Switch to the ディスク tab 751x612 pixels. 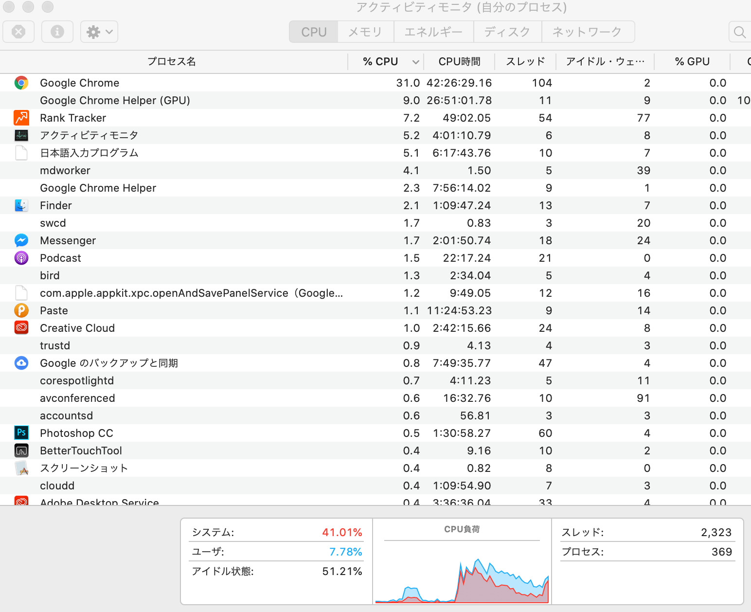[507, 32]
